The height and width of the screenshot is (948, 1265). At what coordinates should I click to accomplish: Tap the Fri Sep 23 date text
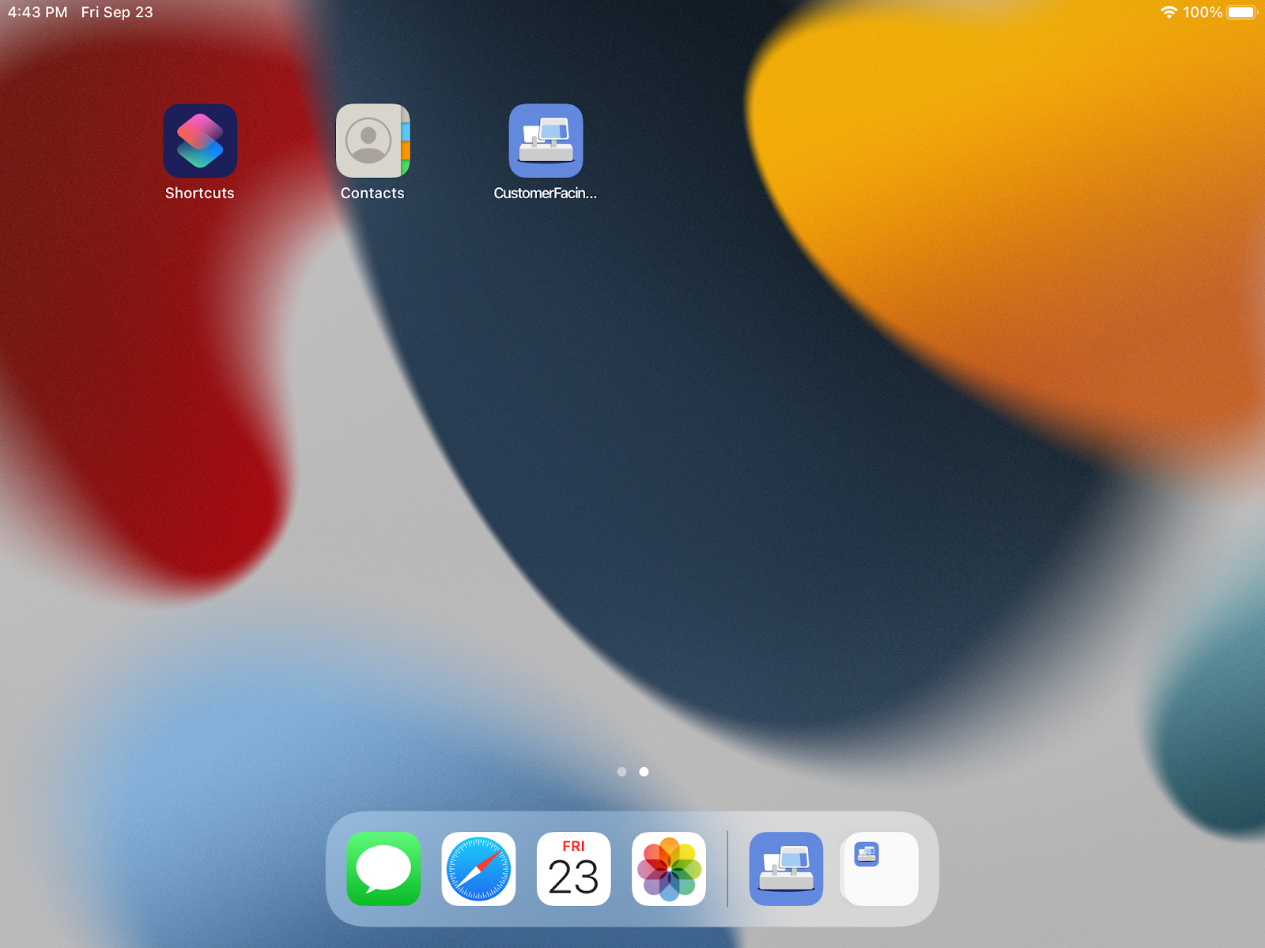117,13
